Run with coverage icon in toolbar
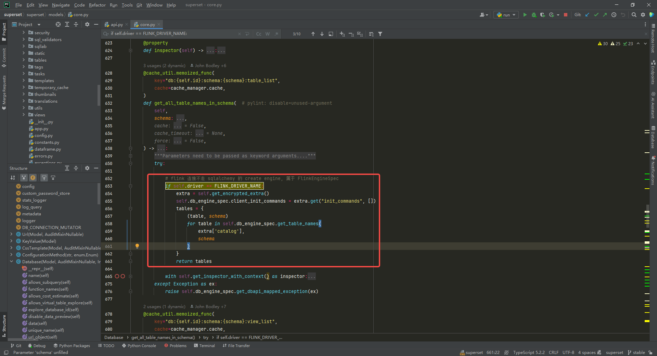Image resolution: width=657 pixels, height=356 pixels. (542, 15)
